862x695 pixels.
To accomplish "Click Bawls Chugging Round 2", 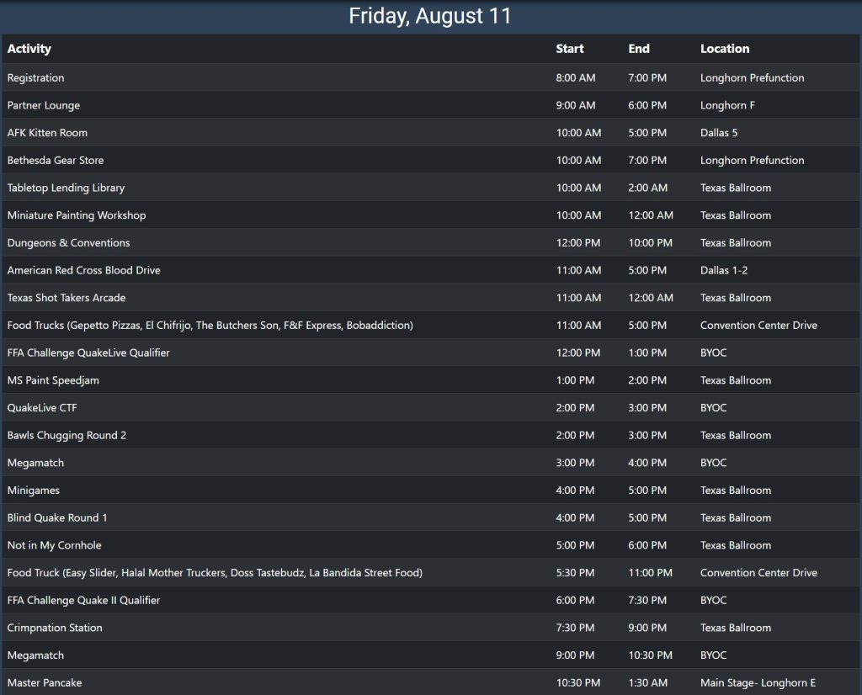I will pyautogui.click(x=67, y=435).
